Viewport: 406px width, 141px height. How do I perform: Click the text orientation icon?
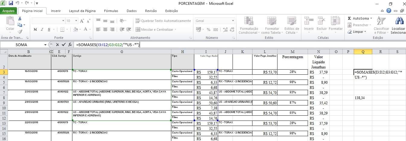[x=122, y=21]
